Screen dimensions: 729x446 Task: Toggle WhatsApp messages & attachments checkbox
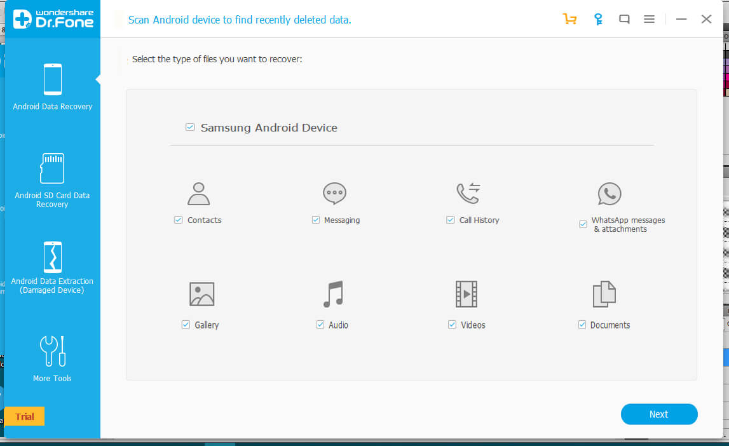coord(583,224)
